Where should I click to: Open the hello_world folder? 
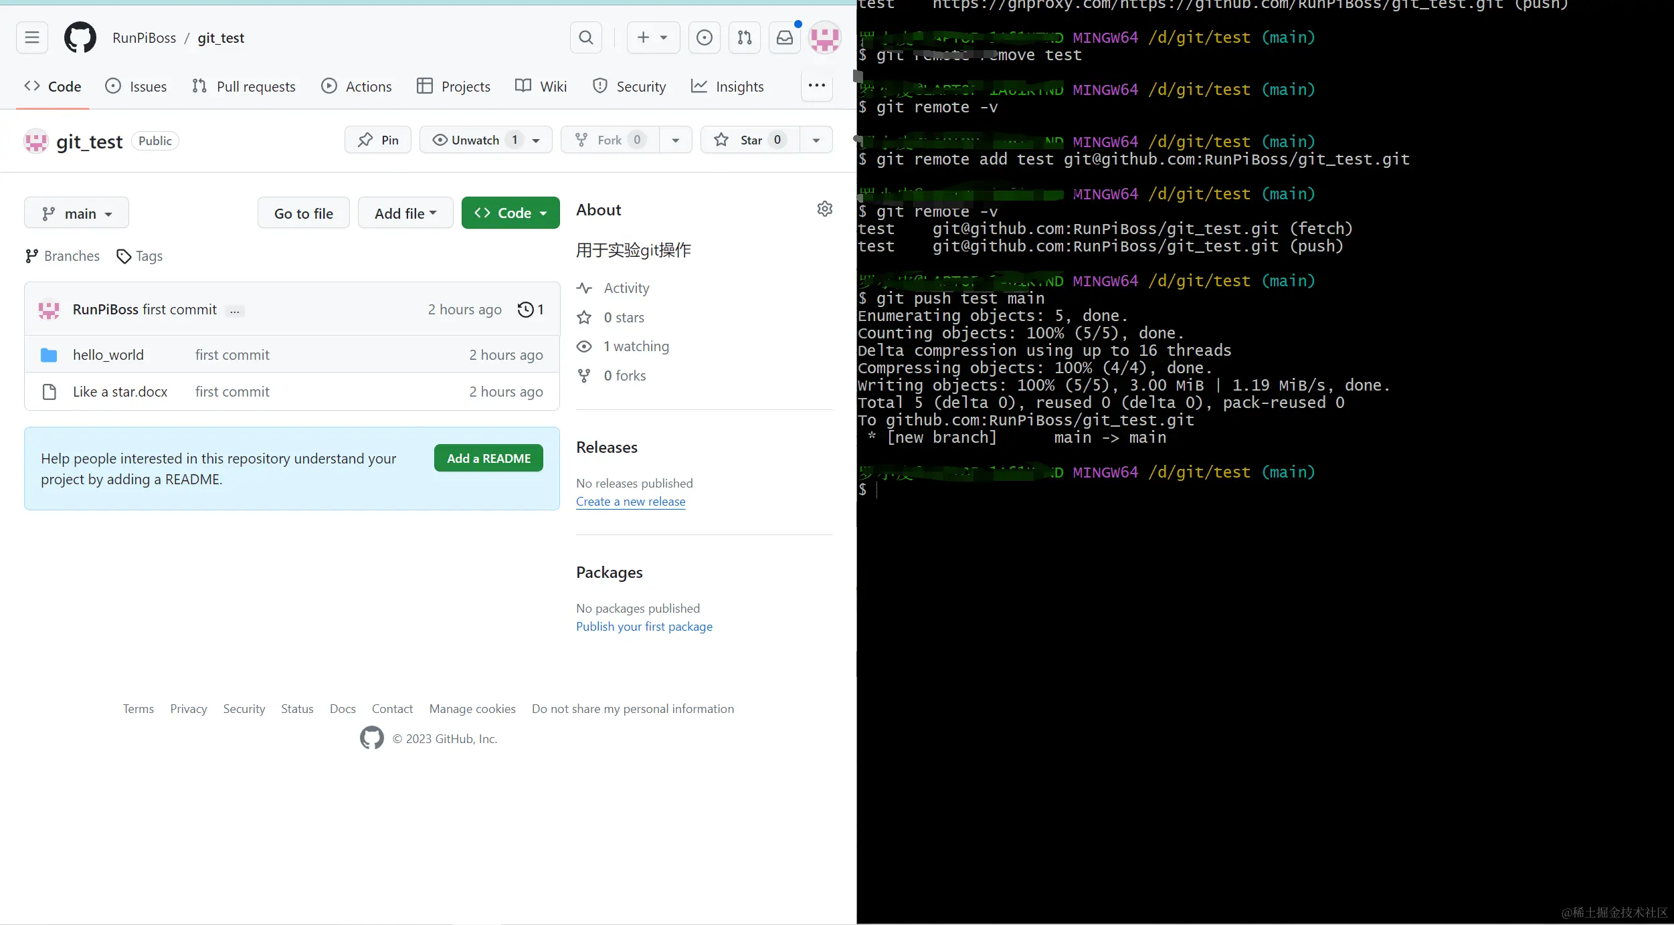[108, 354]
